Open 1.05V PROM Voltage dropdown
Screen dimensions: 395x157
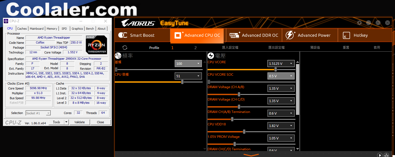point(281,138)
